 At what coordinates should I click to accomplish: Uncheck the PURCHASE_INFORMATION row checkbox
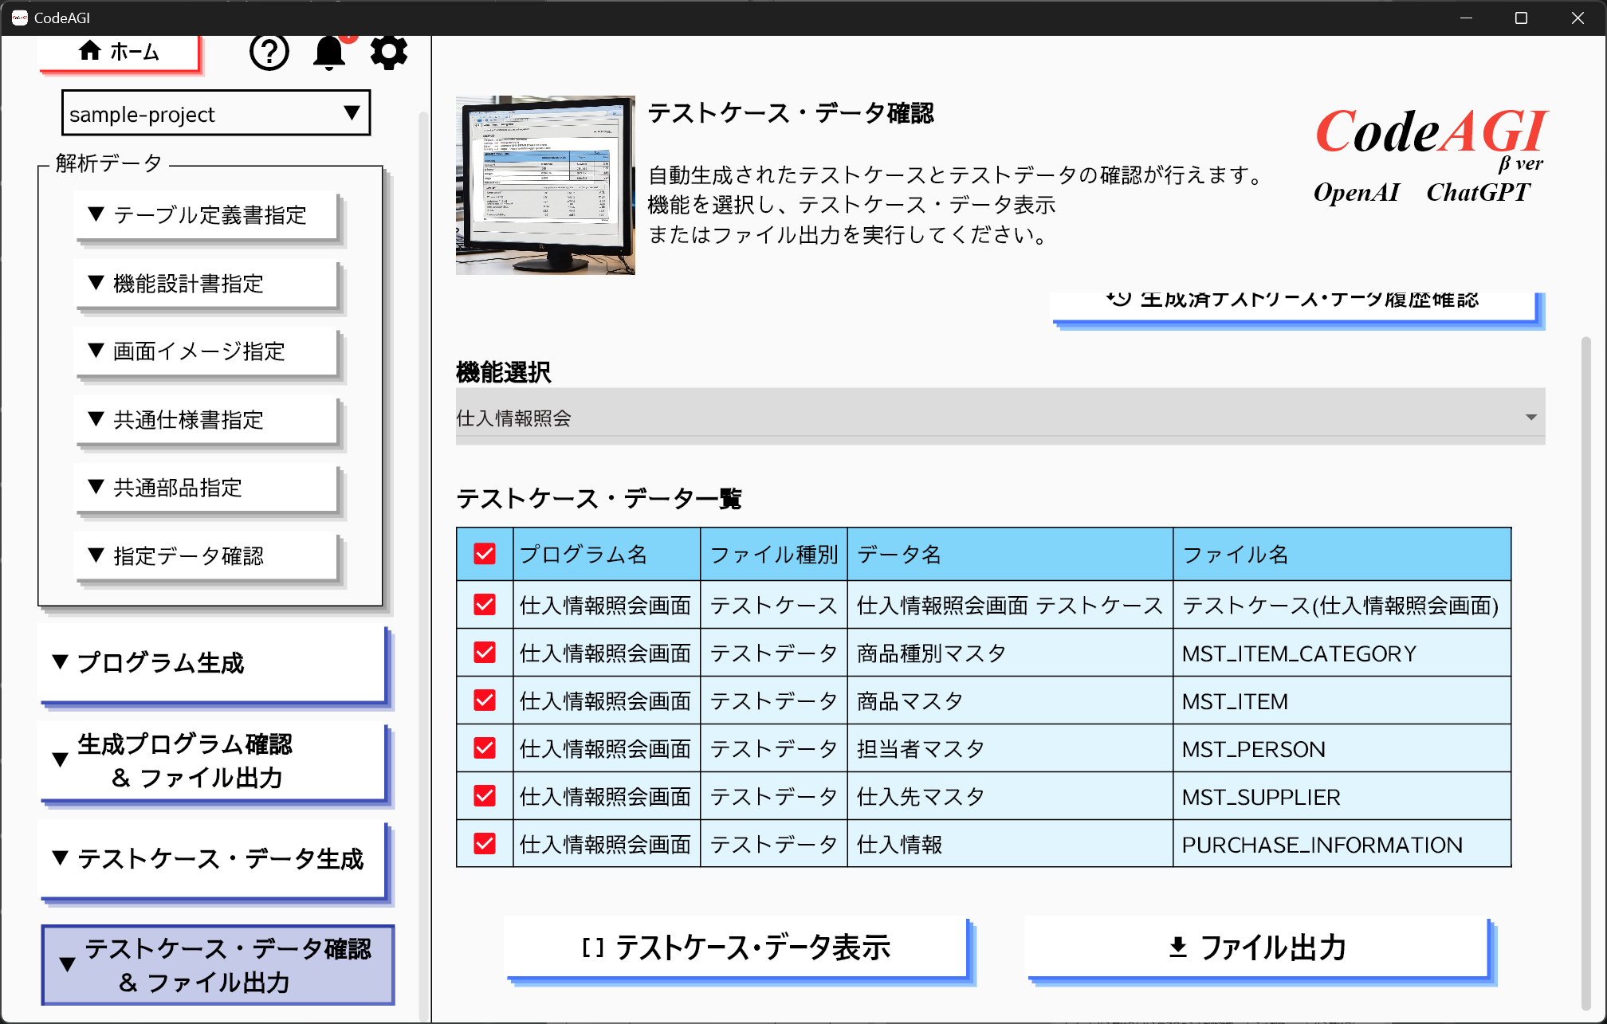485,844
